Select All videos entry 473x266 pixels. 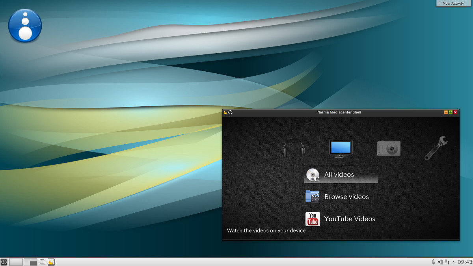(x=341, y=175)
